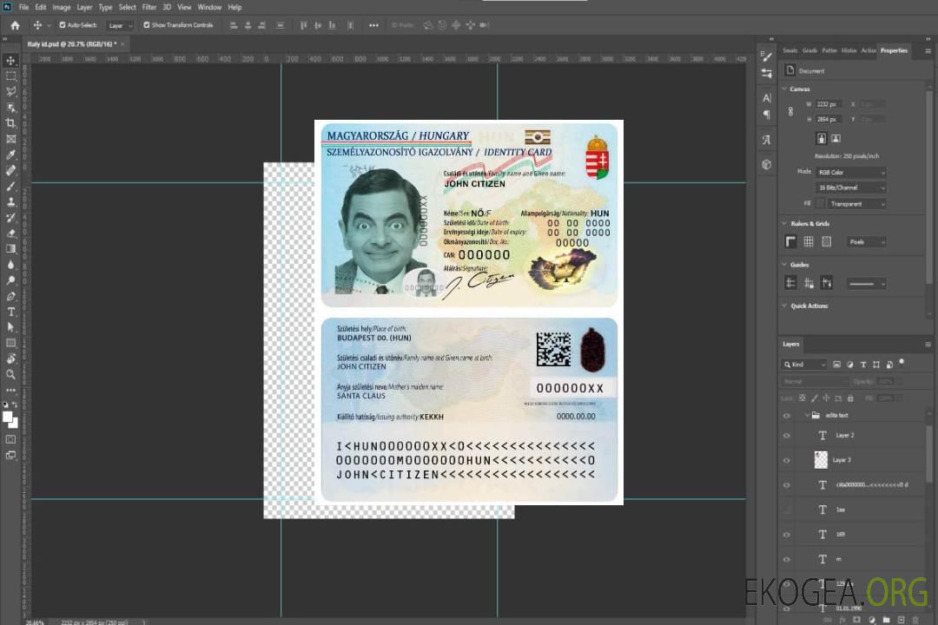Viewport: 938px width, 625px height.
Task: Open the Filter menu
Action: (x=149, y=7)
